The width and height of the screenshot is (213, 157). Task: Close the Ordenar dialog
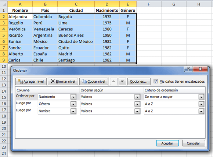tap(200, 69)
